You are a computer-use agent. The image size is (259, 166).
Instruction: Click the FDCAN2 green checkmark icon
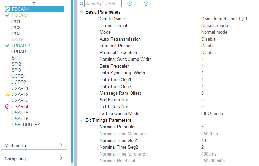point(7,15)
